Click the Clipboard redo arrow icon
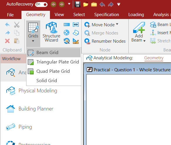This screenshot has height=145, width=171. coord(7,33)
